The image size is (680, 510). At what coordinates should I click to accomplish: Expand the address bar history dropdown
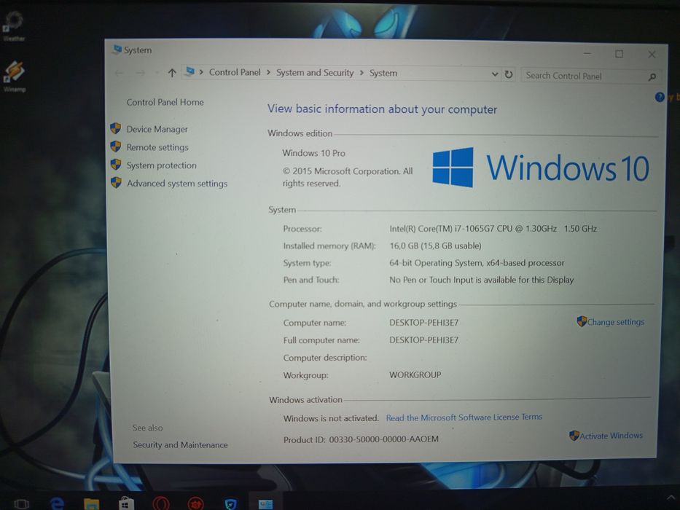(x=495, y=74)
